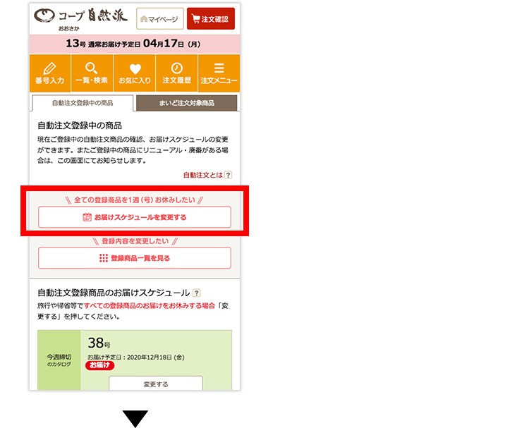Click the black downward triangle arrow
529x428 pixels.
click(135, 418)
